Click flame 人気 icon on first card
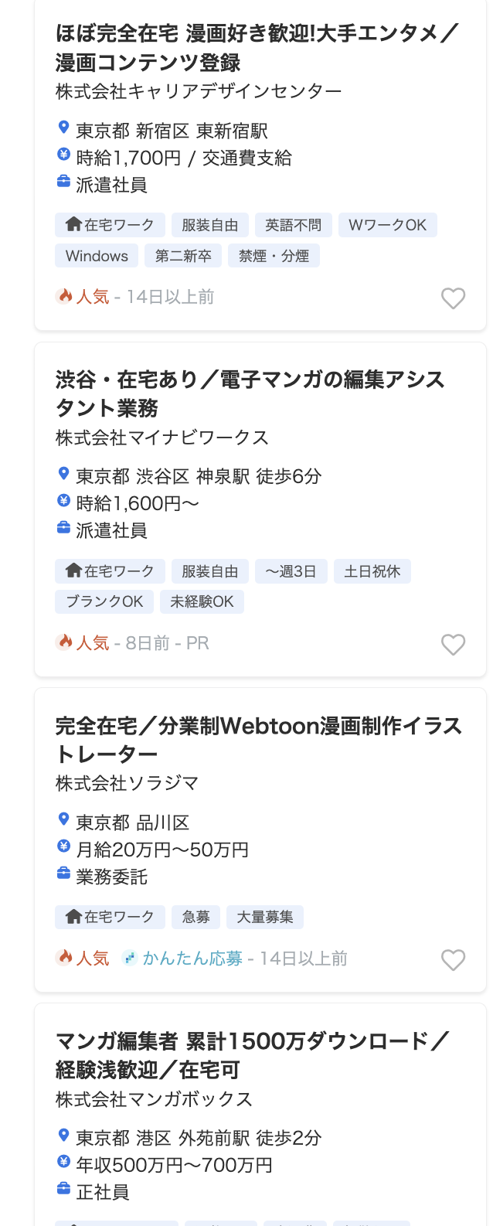This screenshot has width=493, height=1226. click(65, 296)
